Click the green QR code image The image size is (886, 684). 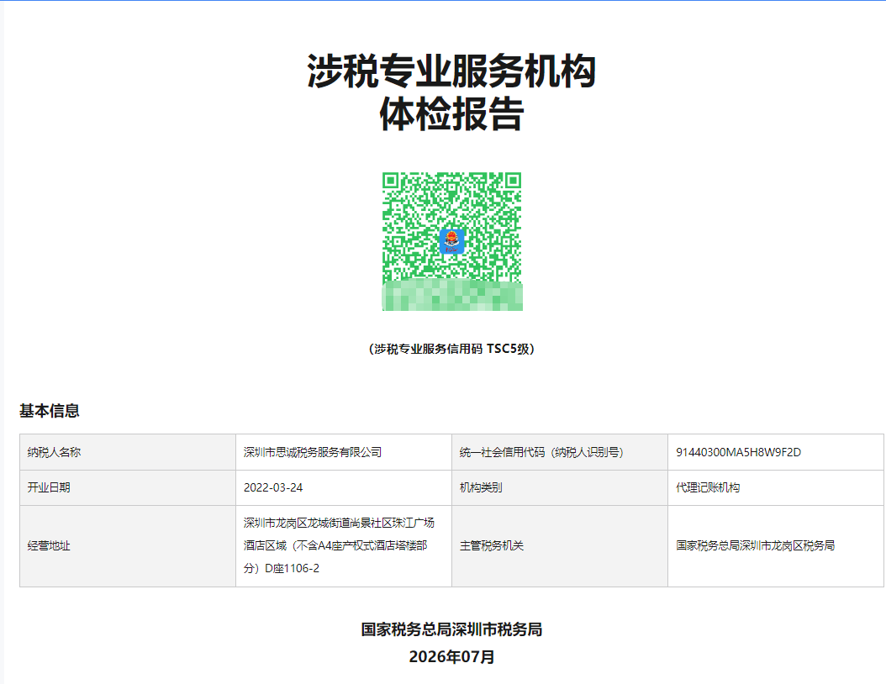[452, 241]
